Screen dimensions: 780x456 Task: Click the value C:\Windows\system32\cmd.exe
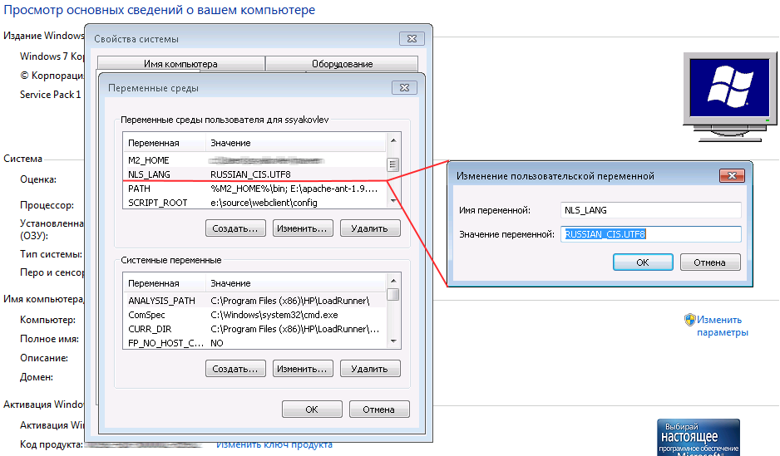click(x=274, y=315)
